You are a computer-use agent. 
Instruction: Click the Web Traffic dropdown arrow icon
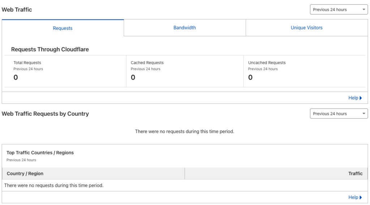[363, 9]
